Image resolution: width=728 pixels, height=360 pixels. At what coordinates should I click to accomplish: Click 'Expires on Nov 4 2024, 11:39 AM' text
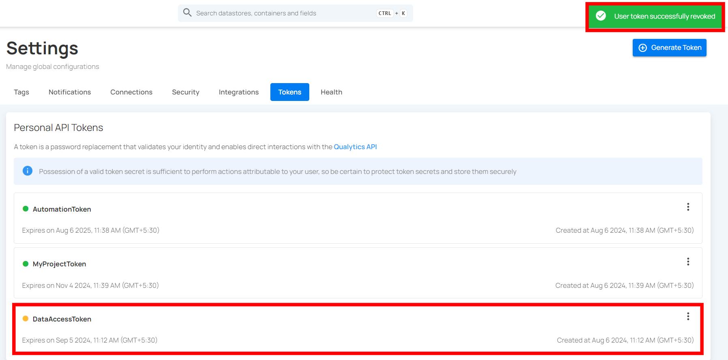(x=90, y=285)
